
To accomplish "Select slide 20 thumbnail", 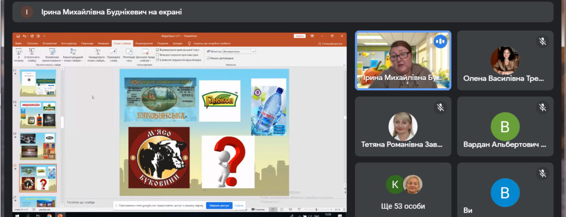I will point(38,178).
